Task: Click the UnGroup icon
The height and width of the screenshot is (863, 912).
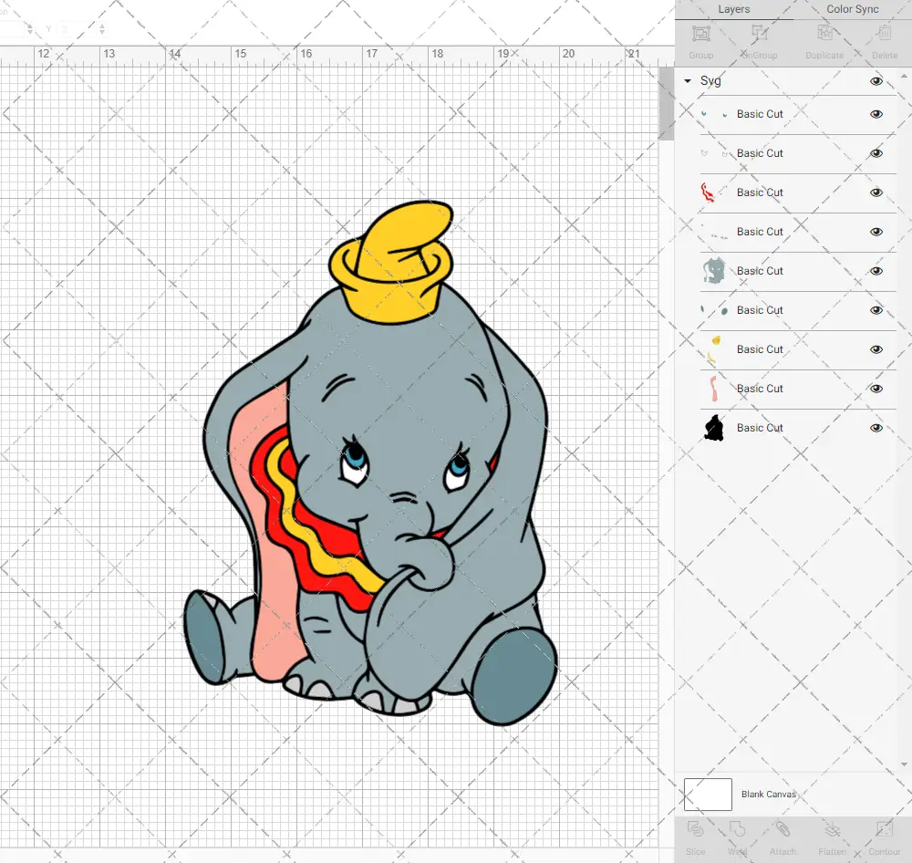Action: click(759, 34)
